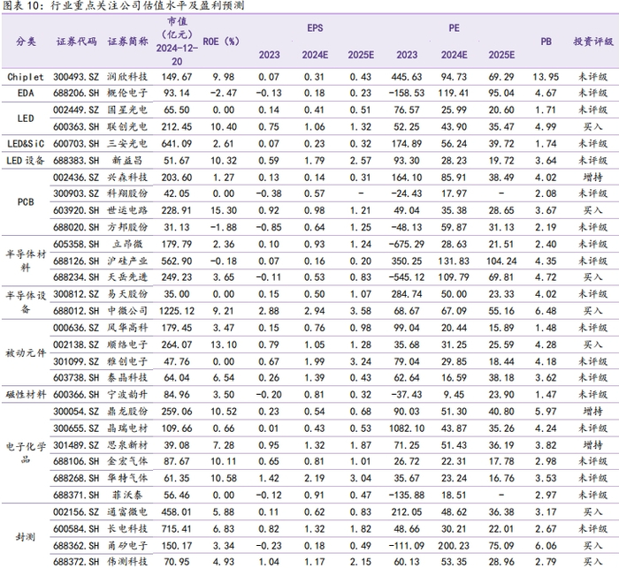Click company name '概伦电子'

coord(127,93)
